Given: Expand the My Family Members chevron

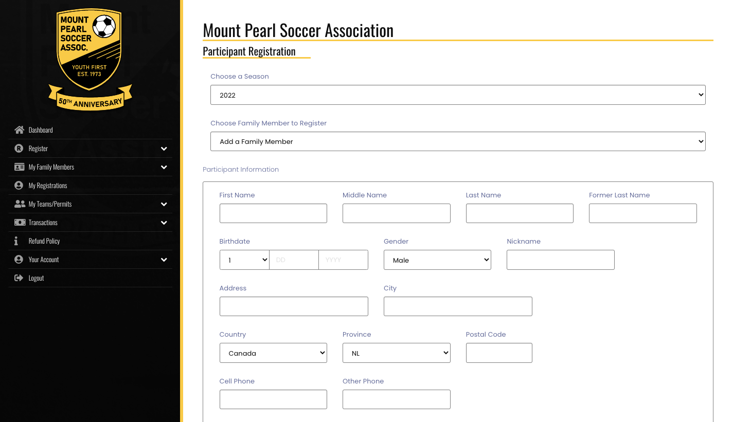Looking at the screenshot, I should [164, 167].
